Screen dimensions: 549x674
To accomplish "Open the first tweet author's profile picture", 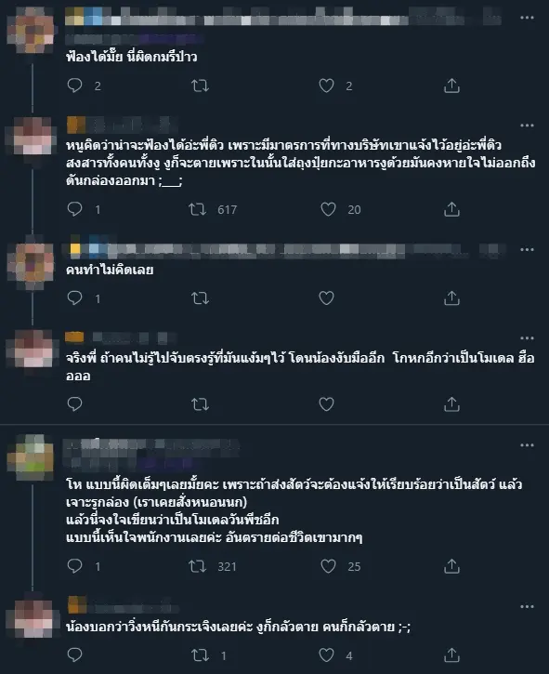I will [x=31, y=30].
